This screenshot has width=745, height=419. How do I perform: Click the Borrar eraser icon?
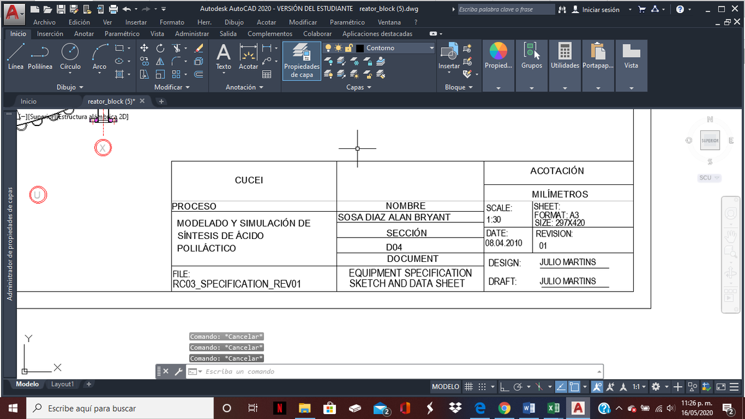[199, 48]
